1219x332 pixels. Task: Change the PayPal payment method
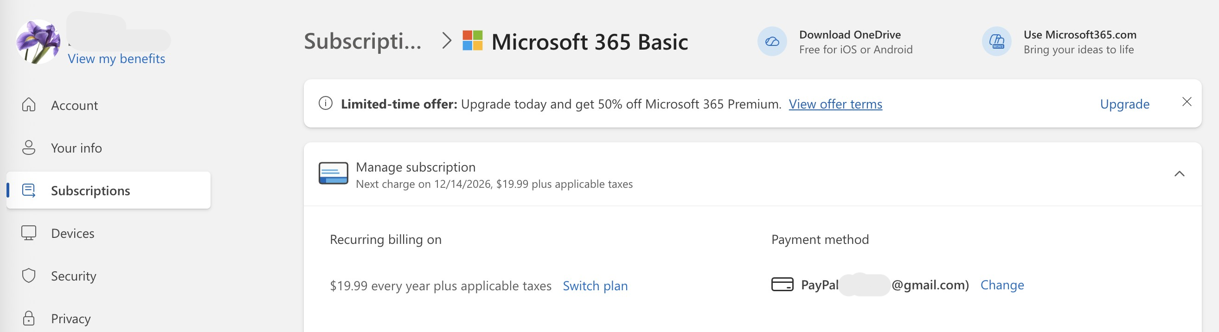click(1002, 285)
